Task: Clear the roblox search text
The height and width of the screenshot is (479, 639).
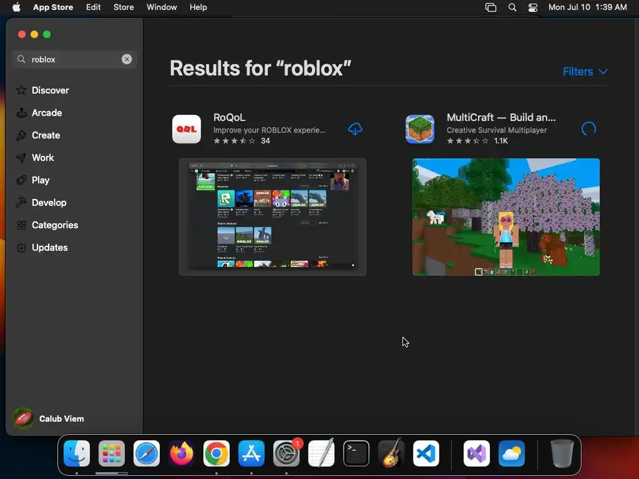Action: point(127,59)
